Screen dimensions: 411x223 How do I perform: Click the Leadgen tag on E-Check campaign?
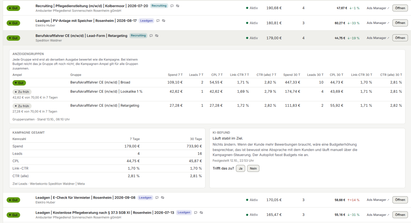pos(145,198)
